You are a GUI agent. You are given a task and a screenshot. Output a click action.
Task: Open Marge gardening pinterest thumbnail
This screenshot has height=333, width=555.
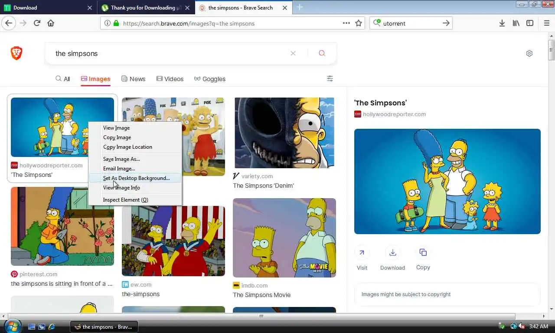click(62, 226)
